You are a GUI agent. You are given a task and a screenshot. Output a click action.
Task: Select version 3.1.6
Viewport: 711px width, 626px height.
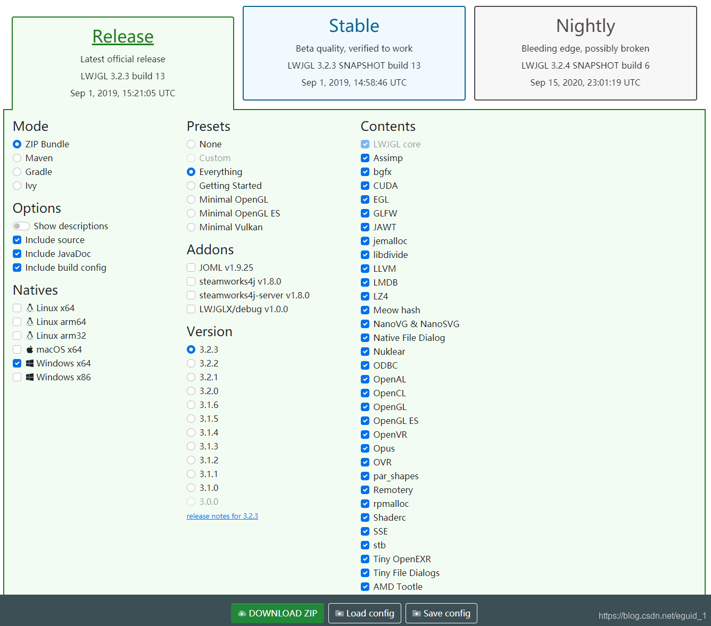point(191,405)
